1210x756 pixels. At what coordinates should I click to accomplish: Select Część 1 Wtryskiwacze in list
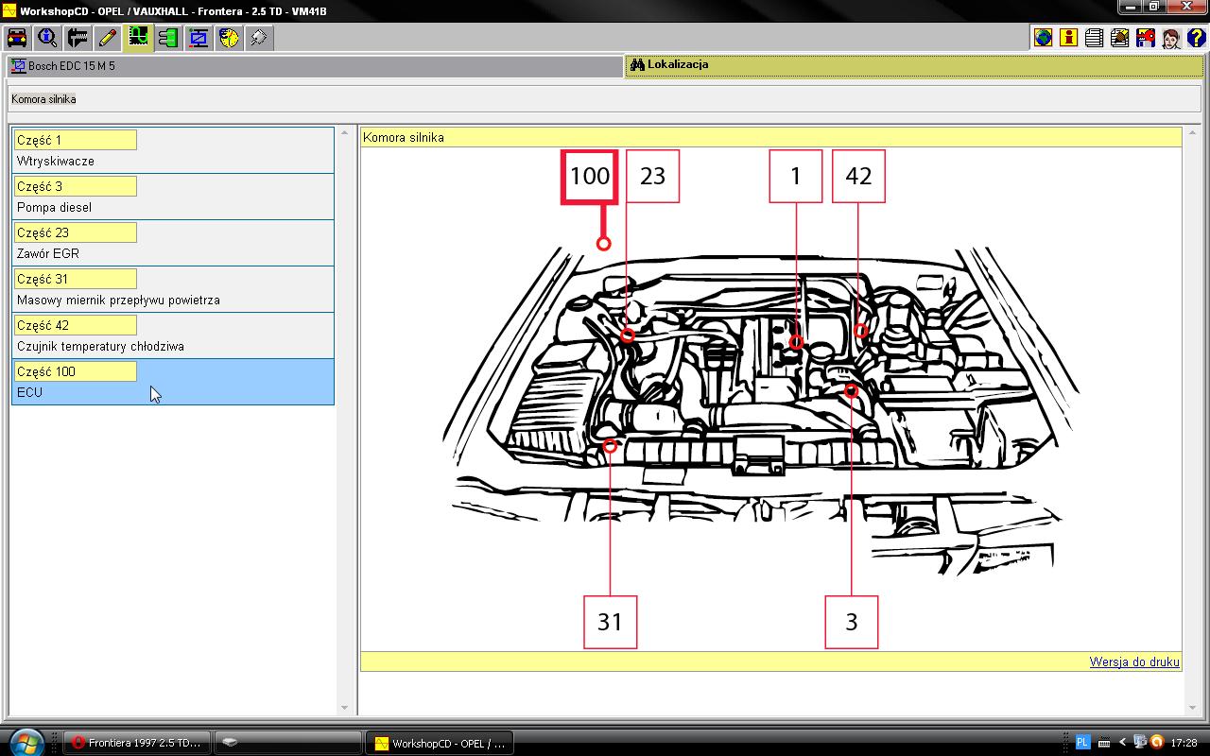173,150
